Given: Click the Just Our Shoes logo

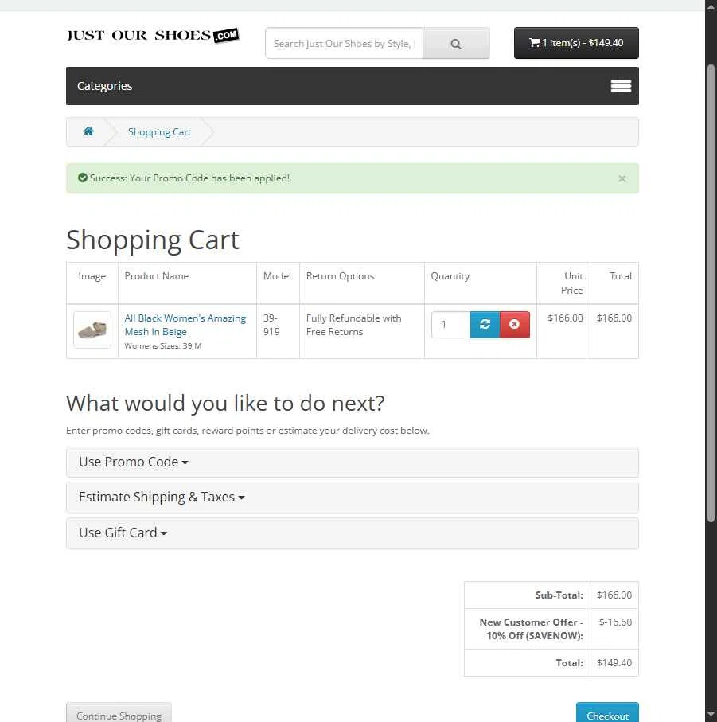Looking at the screenshot, I should coord(153,36).
